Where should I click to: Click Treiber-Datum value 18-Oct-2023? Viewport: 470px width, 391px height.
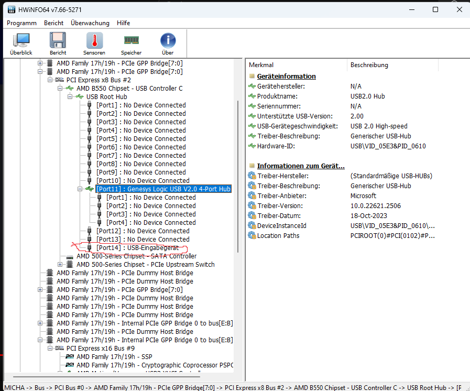coord(369,215)
